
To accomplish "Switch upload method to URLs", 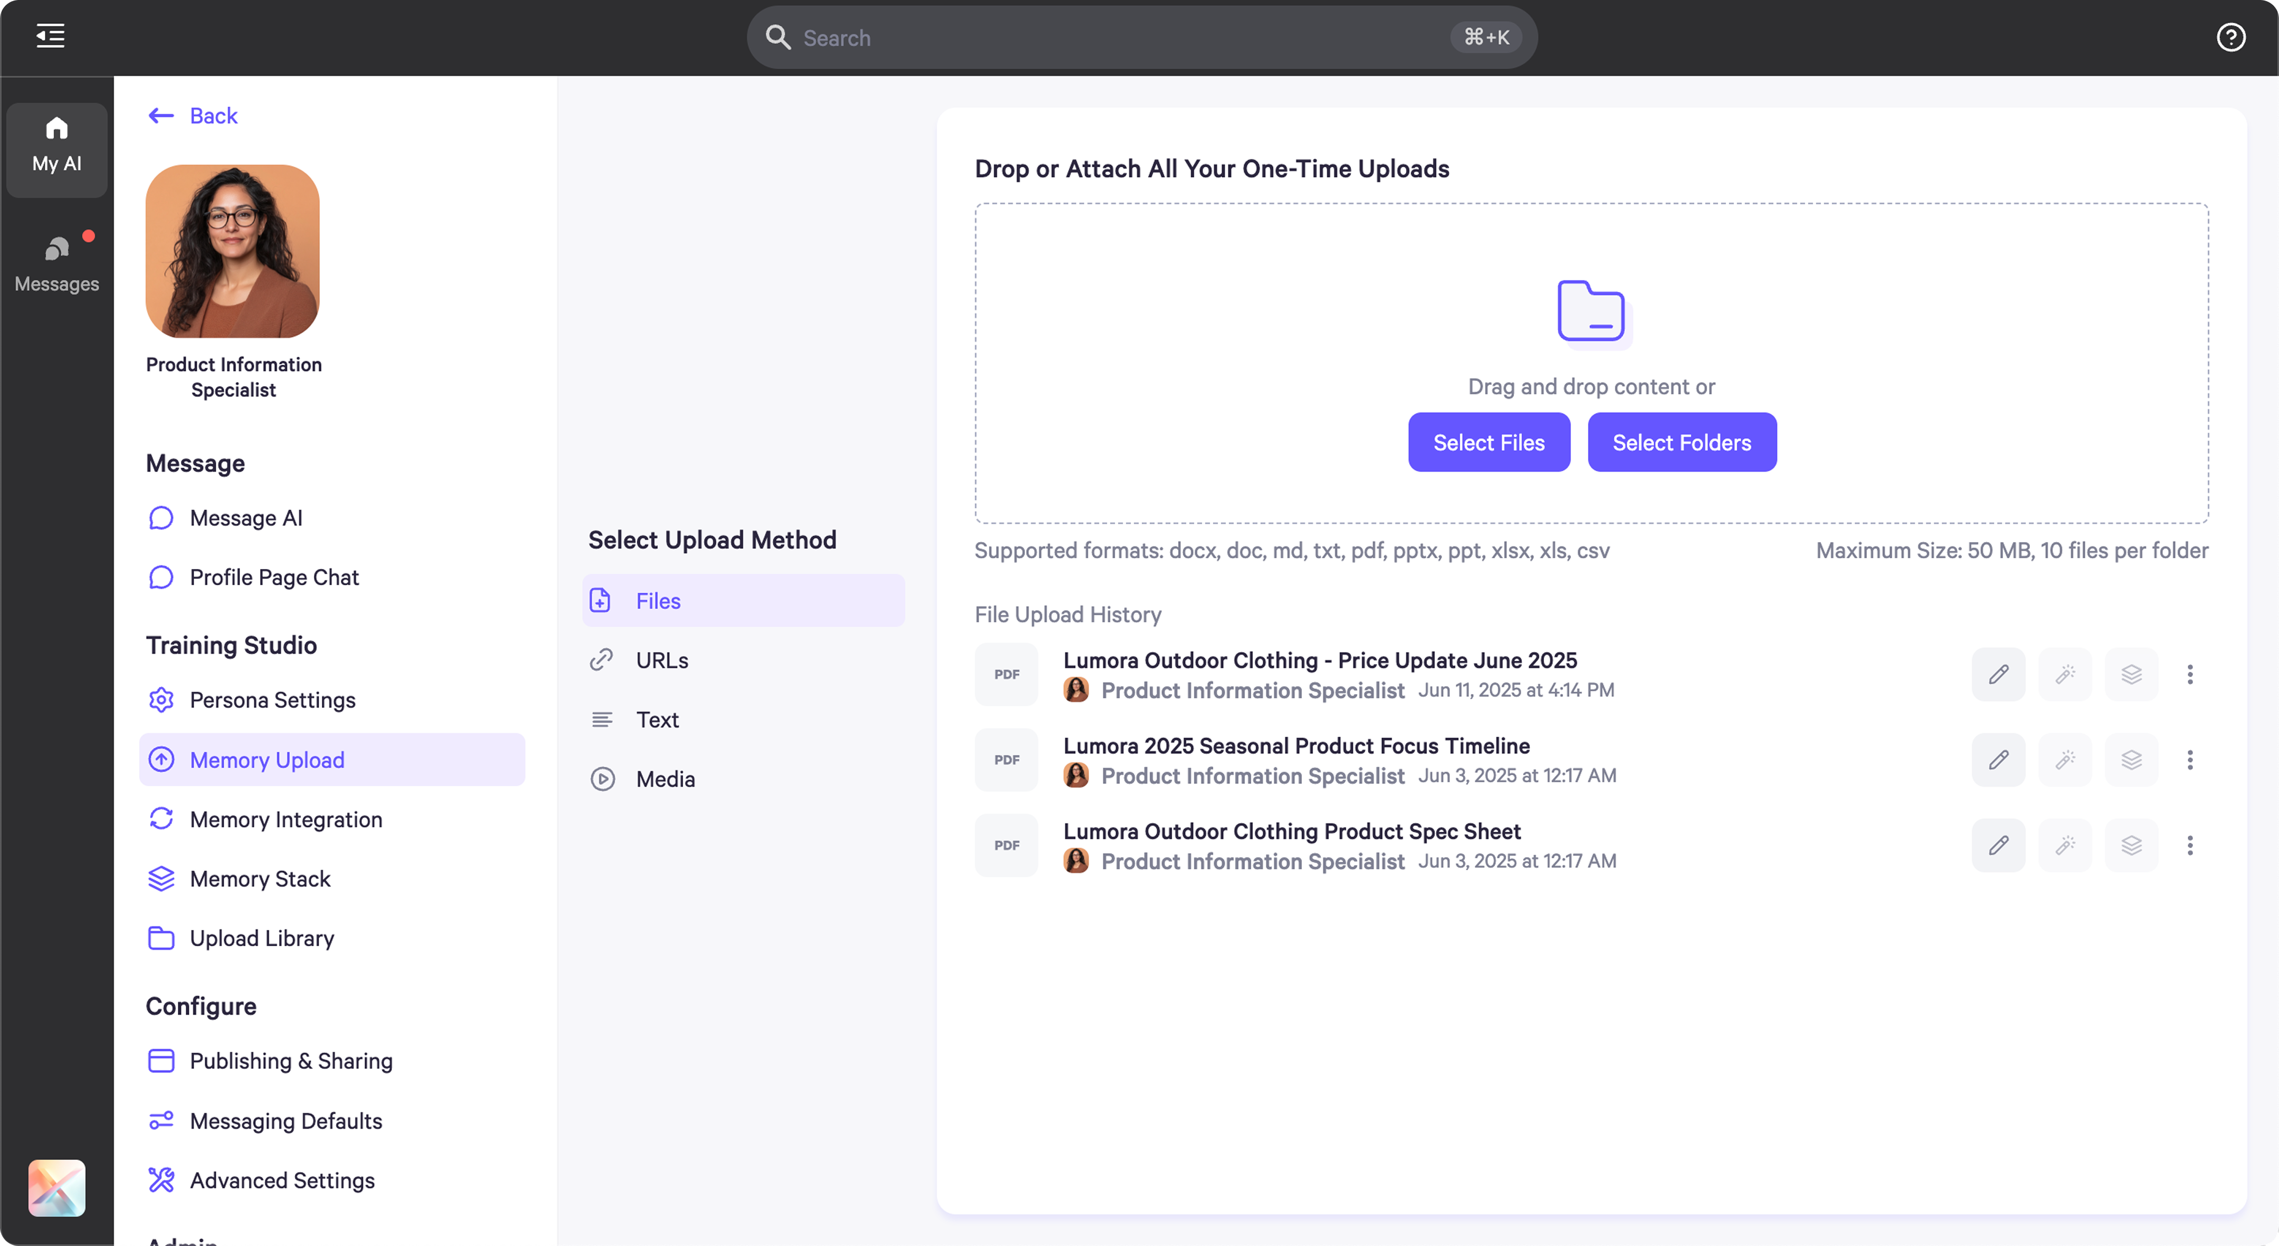I will coord(661,660).
